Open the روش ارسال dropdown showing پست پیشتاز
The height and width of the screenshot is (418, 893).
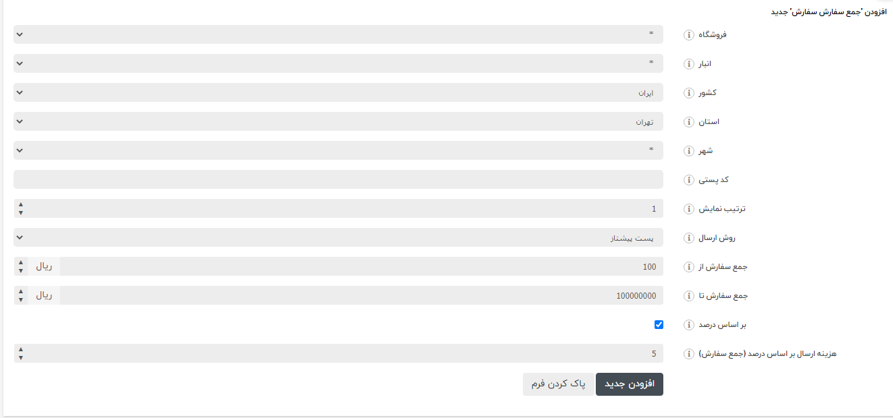tap(338, 237)
